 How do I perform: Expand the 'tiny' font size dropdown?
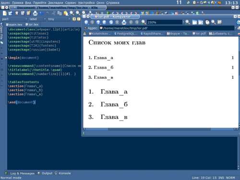59,19
